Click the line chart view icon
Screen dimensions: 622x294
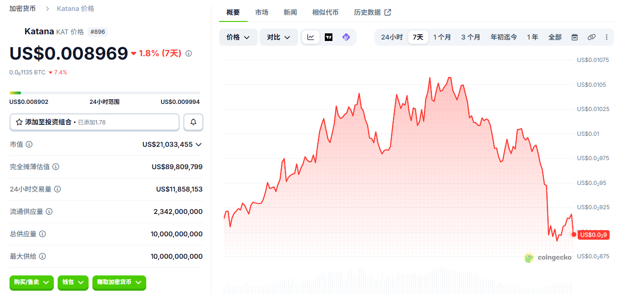click(311, 37)
